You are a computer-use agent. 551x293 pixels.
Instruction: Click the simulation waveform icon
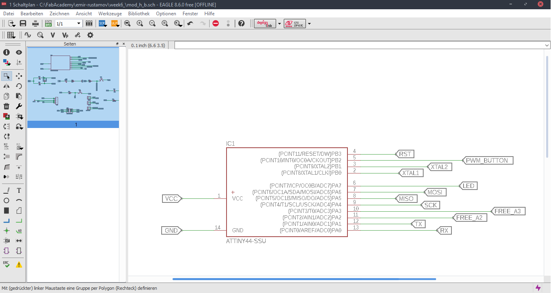pyautogui.click(x=27, y=35)
